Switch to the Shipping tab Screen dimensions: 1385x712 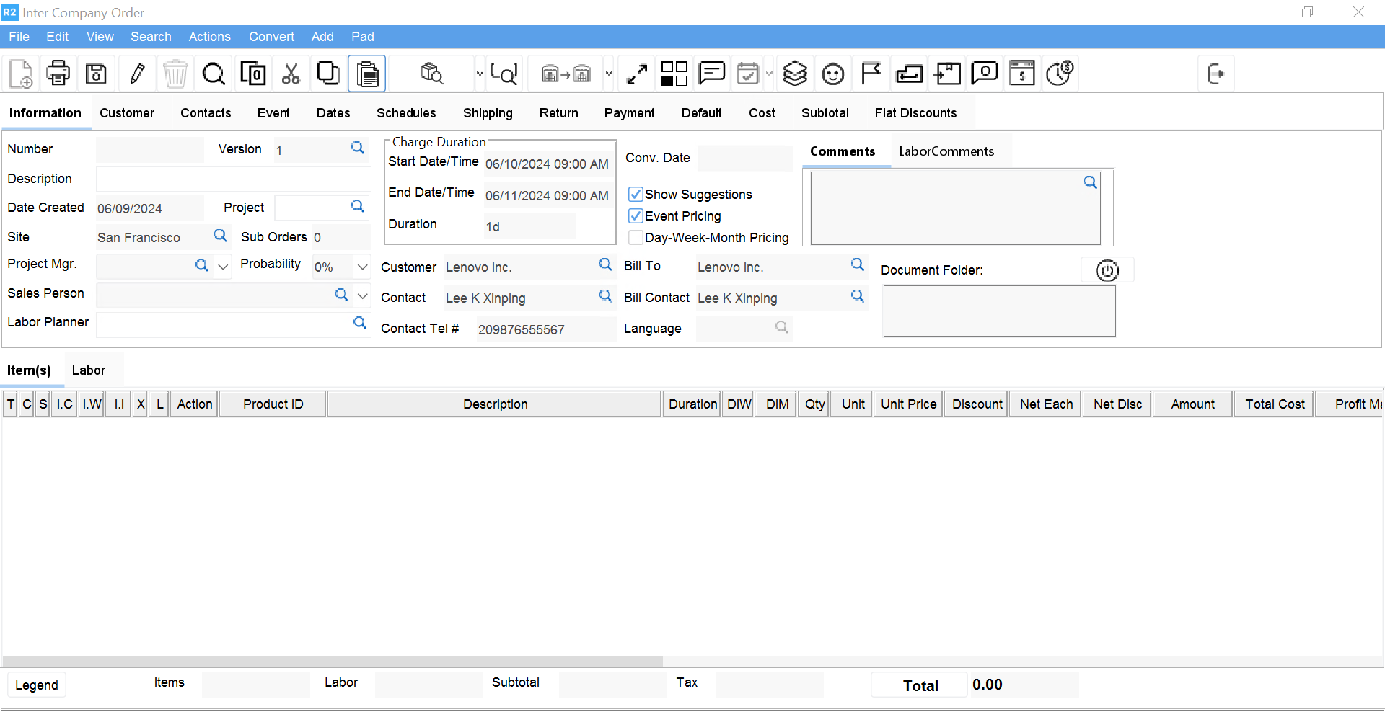pos(488,113)
